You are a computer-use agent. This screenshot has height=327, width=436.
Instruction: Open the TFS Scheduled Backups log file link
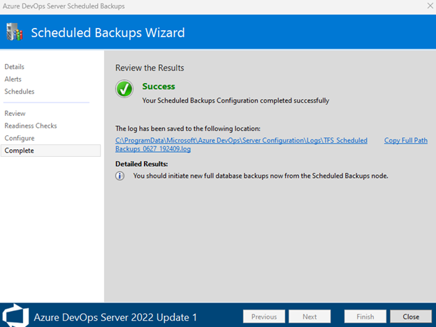point(241,144)
